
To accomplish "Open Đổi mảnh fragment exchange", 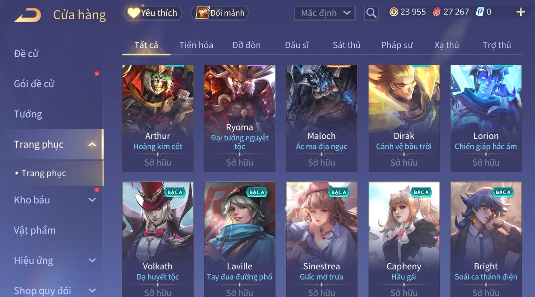I will point(220,13).
